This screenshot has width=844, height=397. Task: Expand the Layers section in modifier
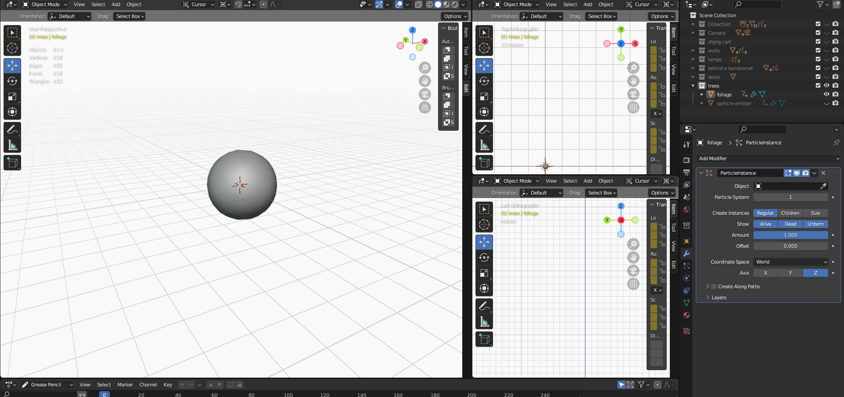[719, 298]
